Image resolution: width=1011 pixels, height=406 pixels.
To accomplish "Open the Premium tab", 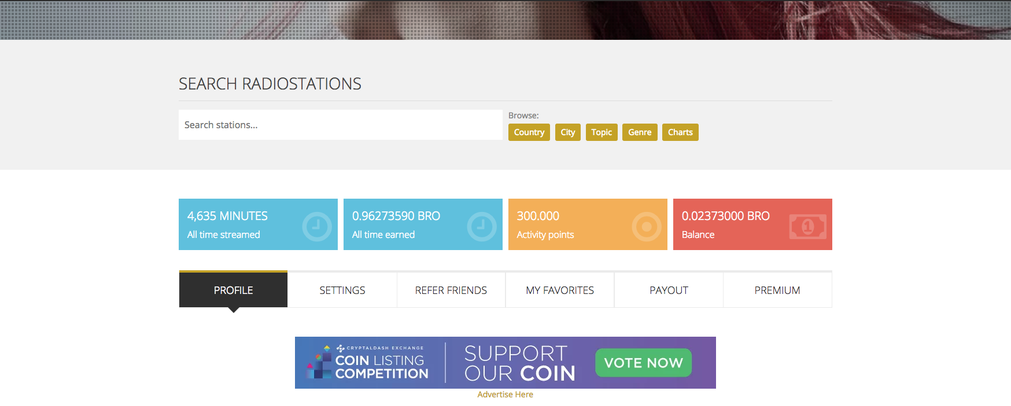I will tap(777, 290).
